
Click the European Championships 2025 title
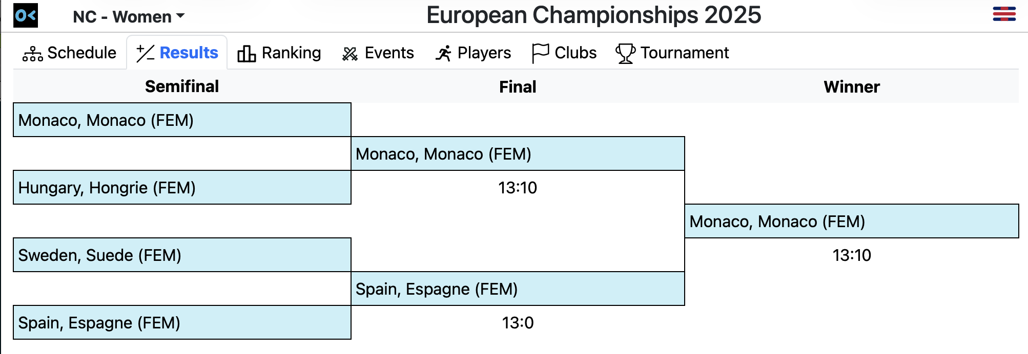[593, 15]
